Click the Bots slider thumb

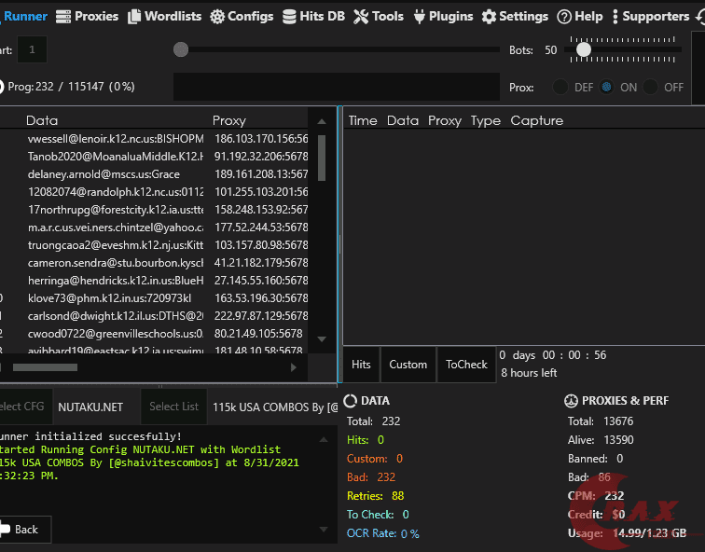[x=584, y=49]
